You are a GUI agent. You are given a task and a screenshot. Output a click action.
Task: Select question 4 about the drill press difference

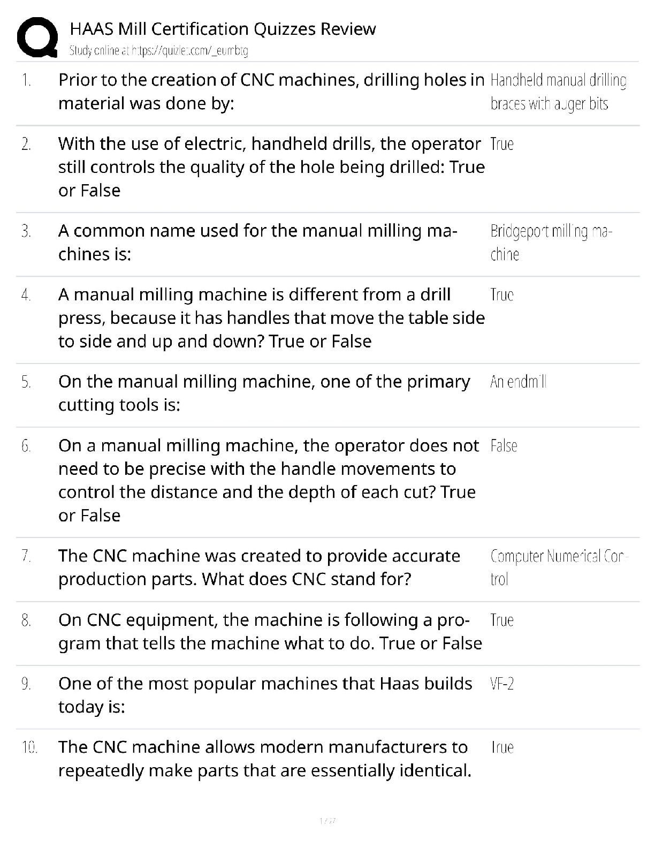pyautogui.click(x=271, y=318)
